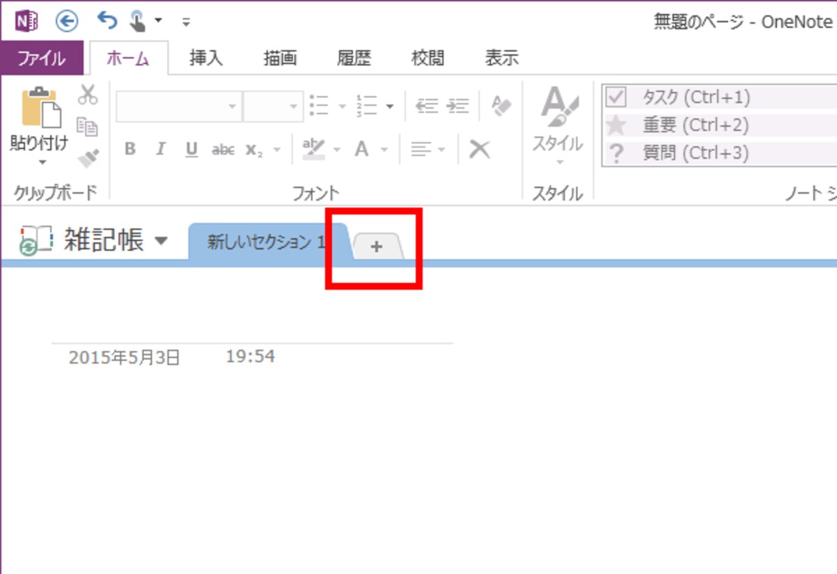Add new section with plus tab
837x574 pixels.
(377, 246)
